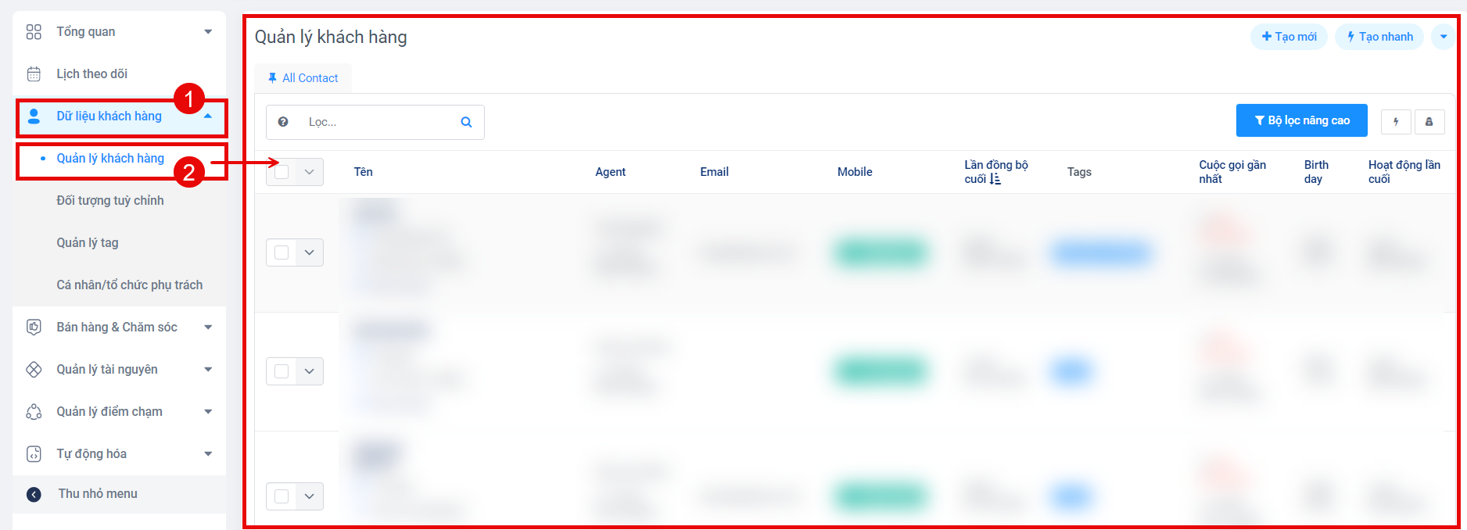Viewport: 1467px width, 530px height.
Task: Click the lock icon button beside filter
Action: tap(1429, 122)
